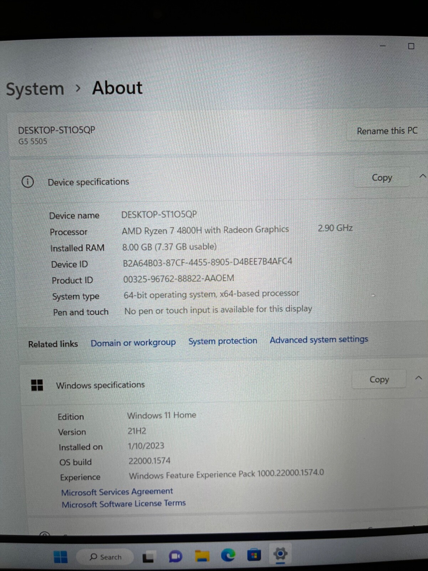Select Product ID 00325-96762-88822-AAOEM
This screenshot has height=571, width=428.
pyautogui.click(x=179, y=278)
